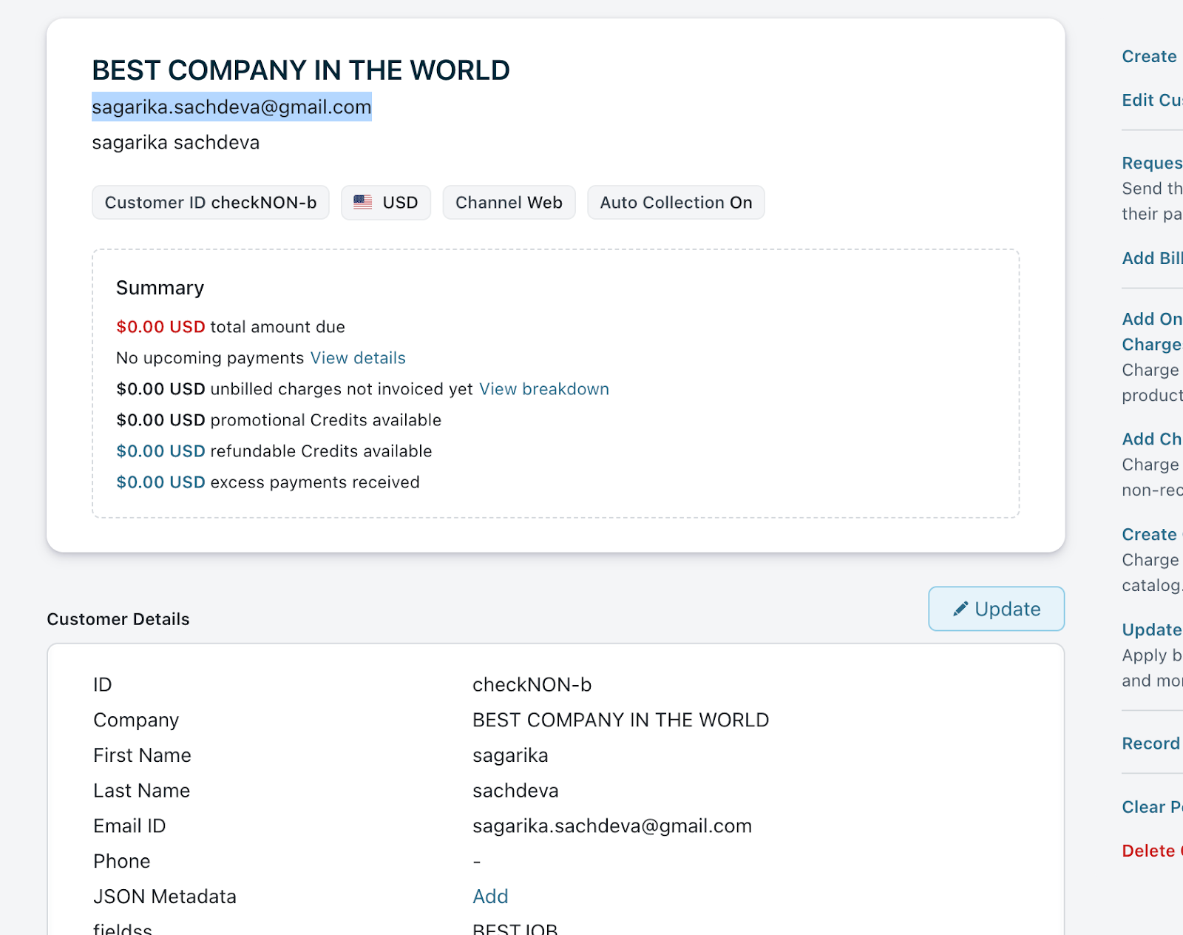Open View breakdown of unbilled charges
Image resolution: width=1183 pixels, height=935 pixels.
[x=543, y=389]
